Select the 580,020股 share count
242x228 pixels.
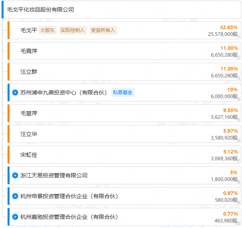[x=226, y=200]
